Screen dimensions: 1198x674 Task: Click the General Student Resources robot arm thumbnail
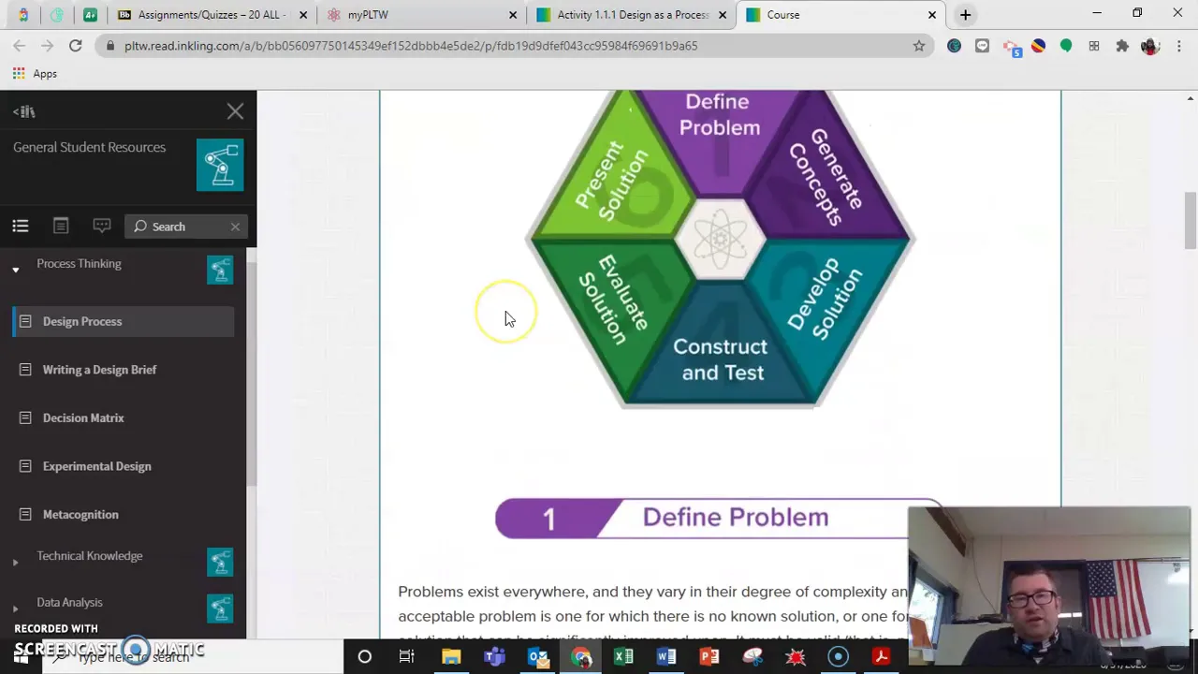220,165
